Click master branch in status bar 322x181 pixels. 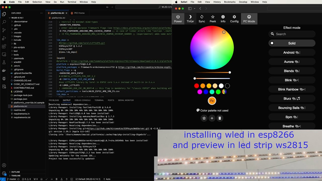[12, 179]
